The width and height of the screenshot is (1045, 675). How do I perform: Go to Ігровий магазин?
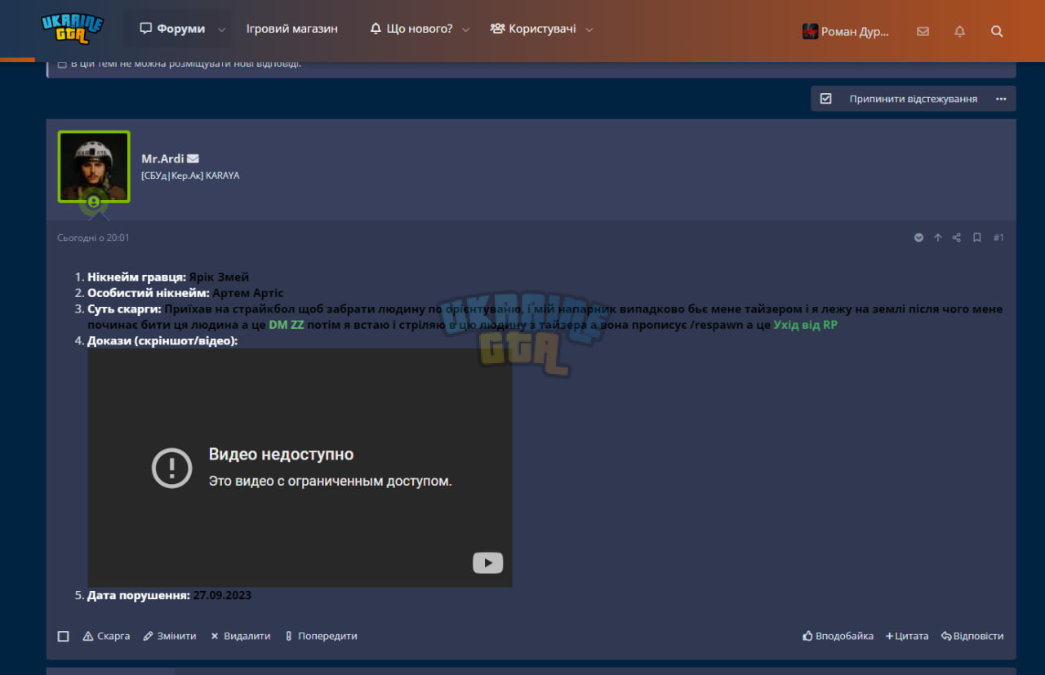(x=291, y=29)
